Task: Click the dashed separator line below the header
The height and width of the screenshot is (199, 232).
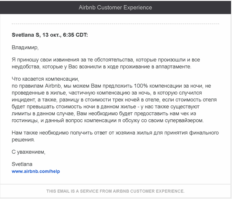Action: 115,24
